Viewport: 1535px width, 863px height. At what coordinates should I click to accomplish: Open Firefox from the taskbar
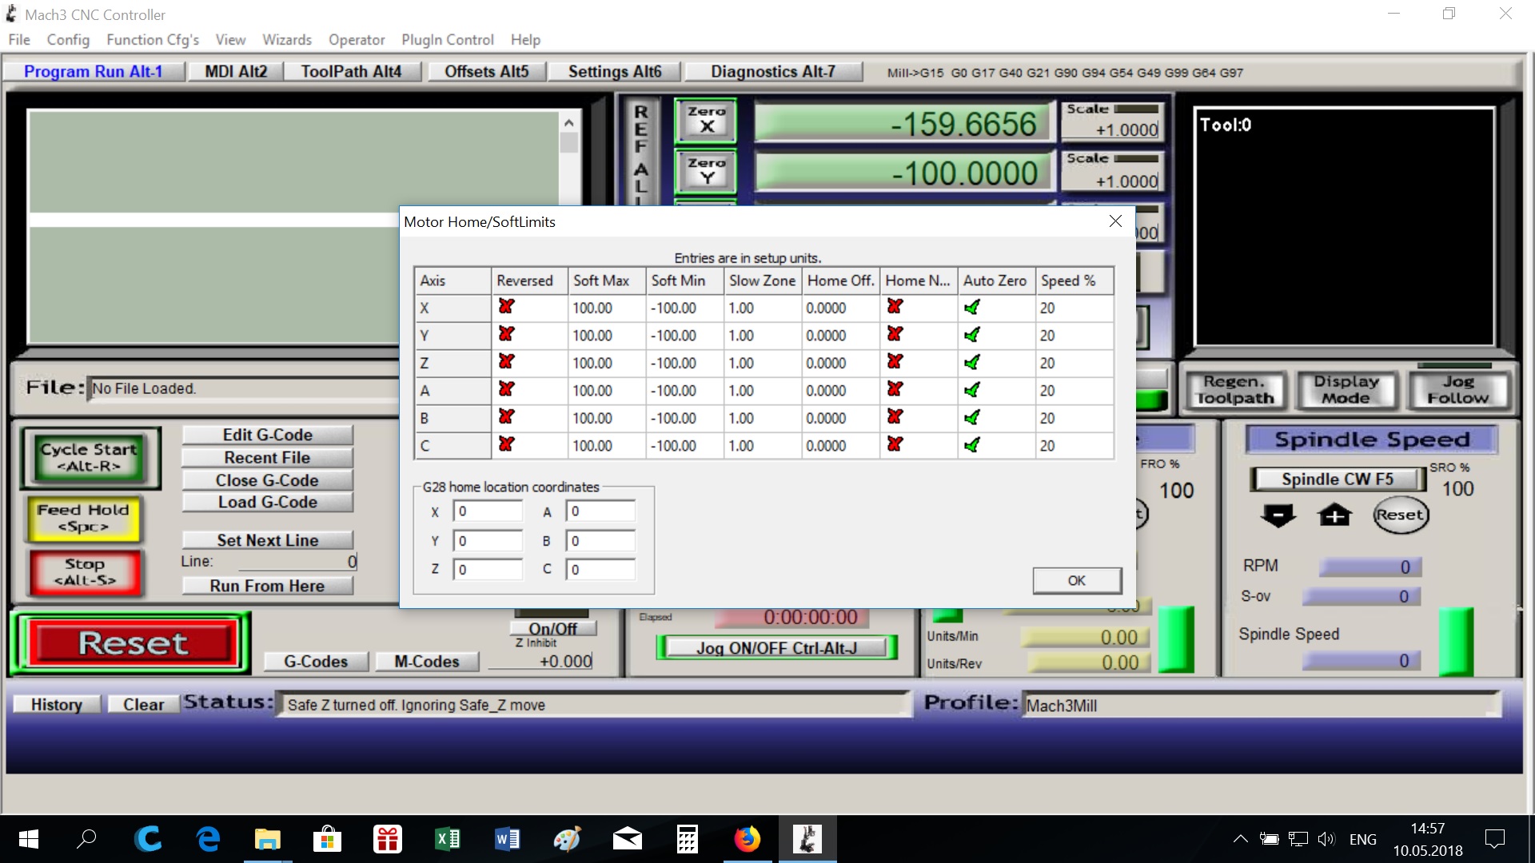[x=747, y=839]
